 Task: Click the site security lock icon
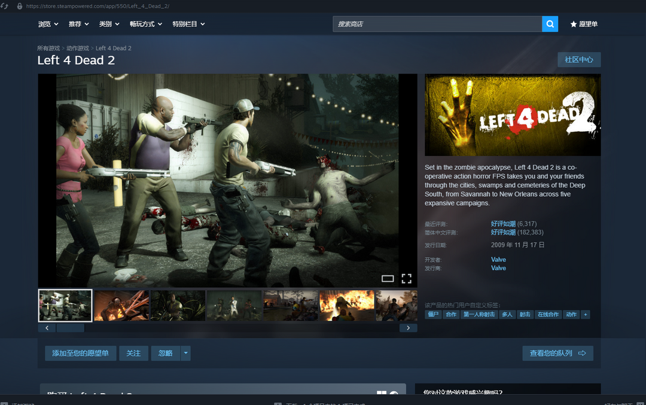[19, 6]
